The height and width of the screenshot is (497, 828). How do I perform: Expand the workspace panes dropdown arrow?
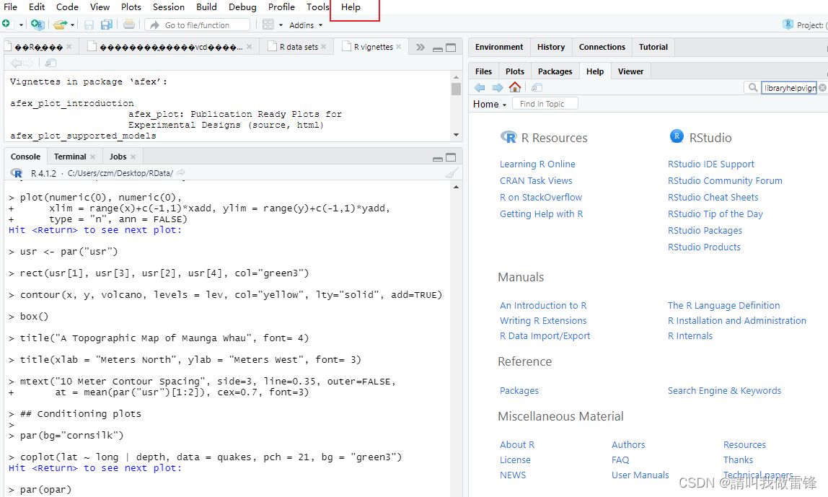point(281,25)
